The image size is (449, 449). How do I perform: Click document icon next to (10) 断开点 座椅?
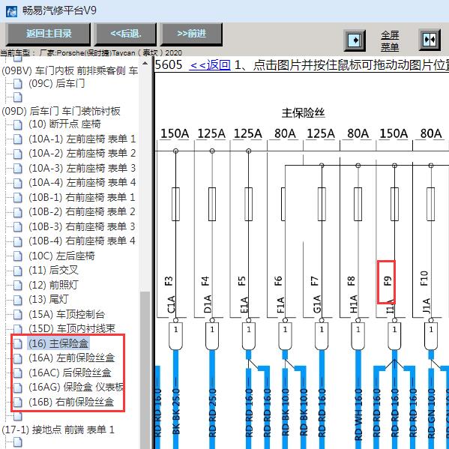pyautogui.click(x=17, y=124)
